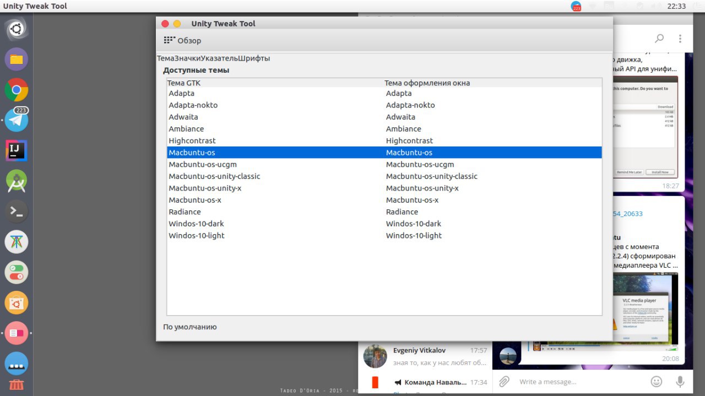This screenshot has height=396, width=705.
Task: Switch to the Тема tab
Action: pyautogui.click(x=166, y=58)
